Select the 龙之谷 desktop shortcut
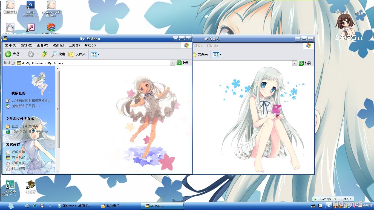The height and width of the screenshot is (210, 374). tap(31, 187)
